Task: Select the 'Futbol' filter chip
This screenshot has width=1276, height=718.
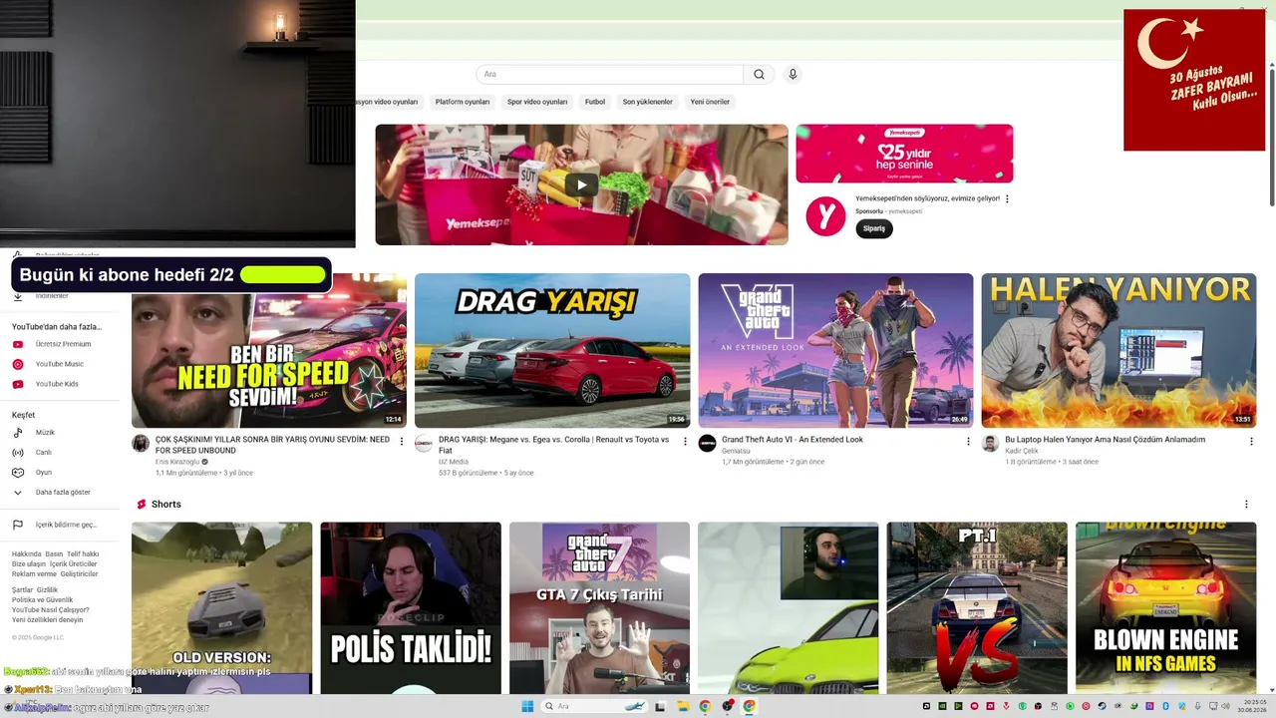Action: click(595, 102)
